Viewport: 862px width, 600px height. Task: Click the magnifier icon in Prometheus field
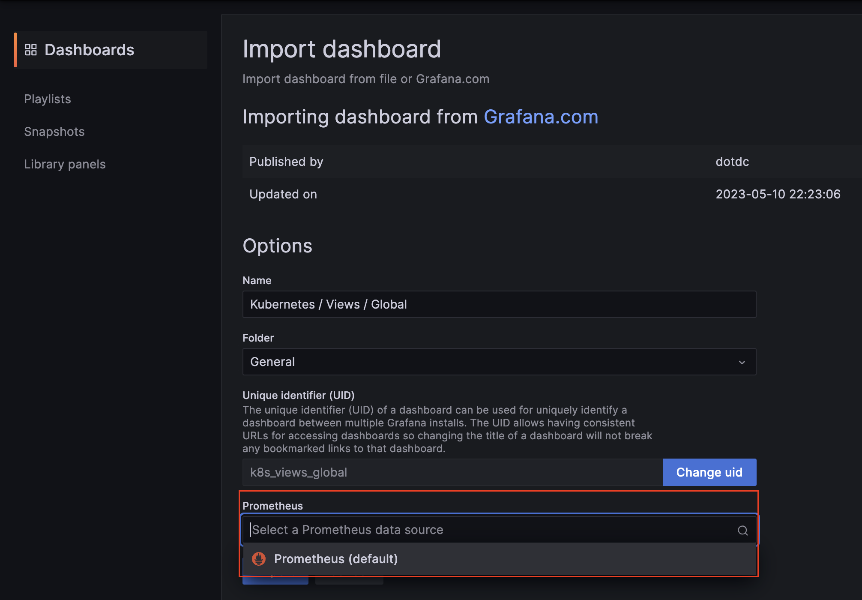point(742,531)
